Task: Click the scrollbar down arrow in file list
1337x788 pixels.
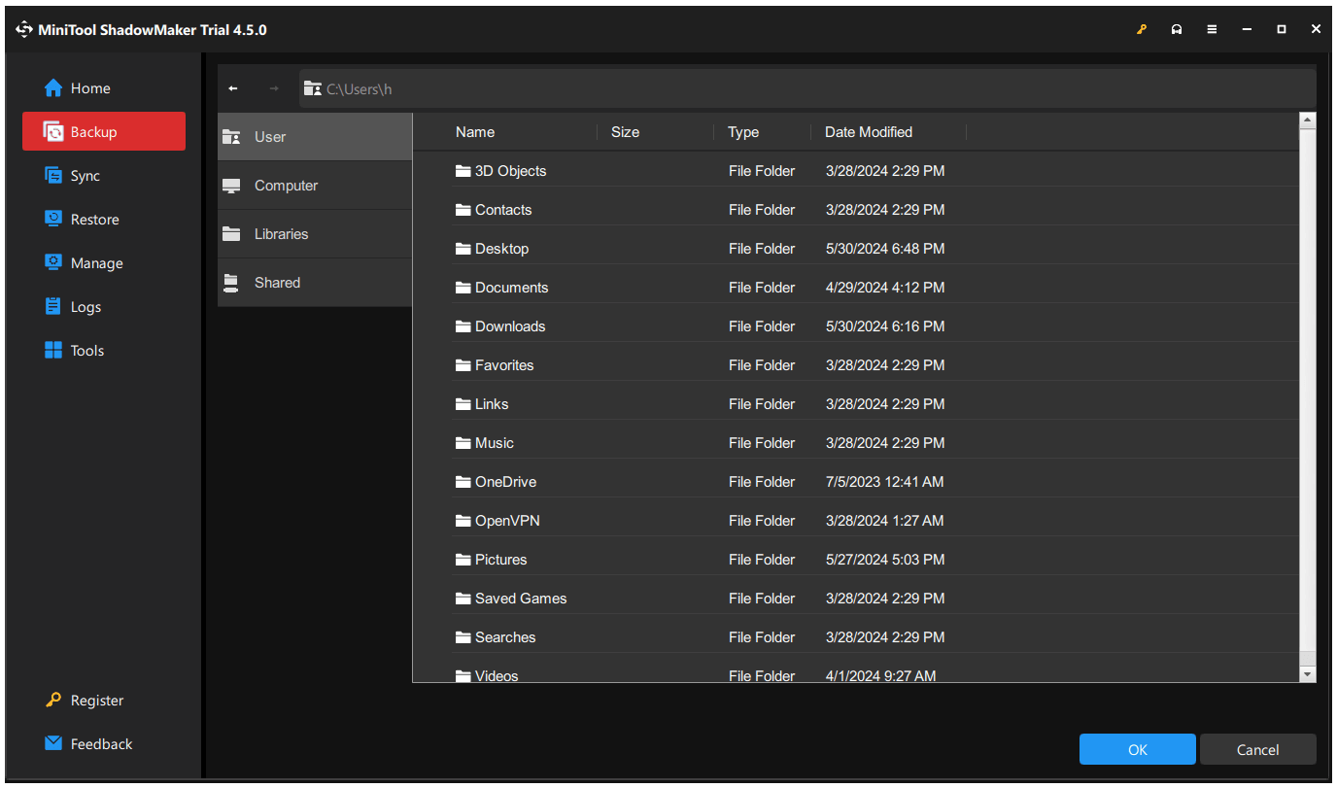Action: click(x=1308, y=673)
